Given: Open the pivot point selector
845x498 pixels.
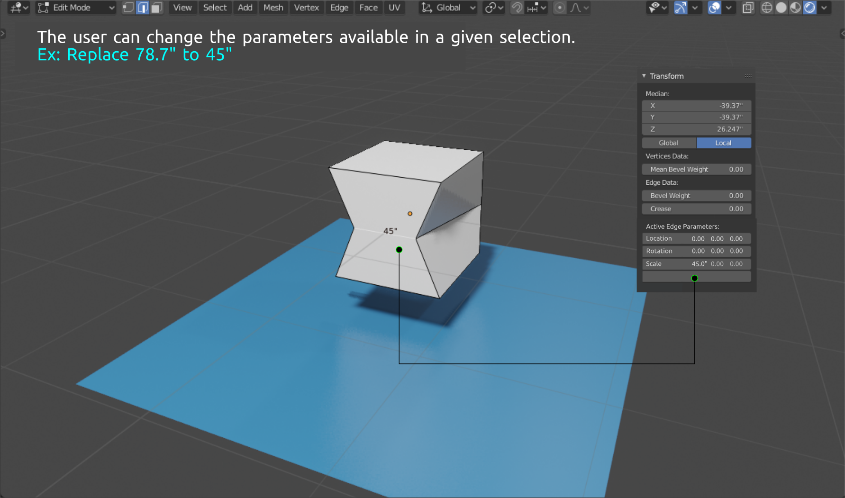Looking at the screenshot, I should click(494, 8).
